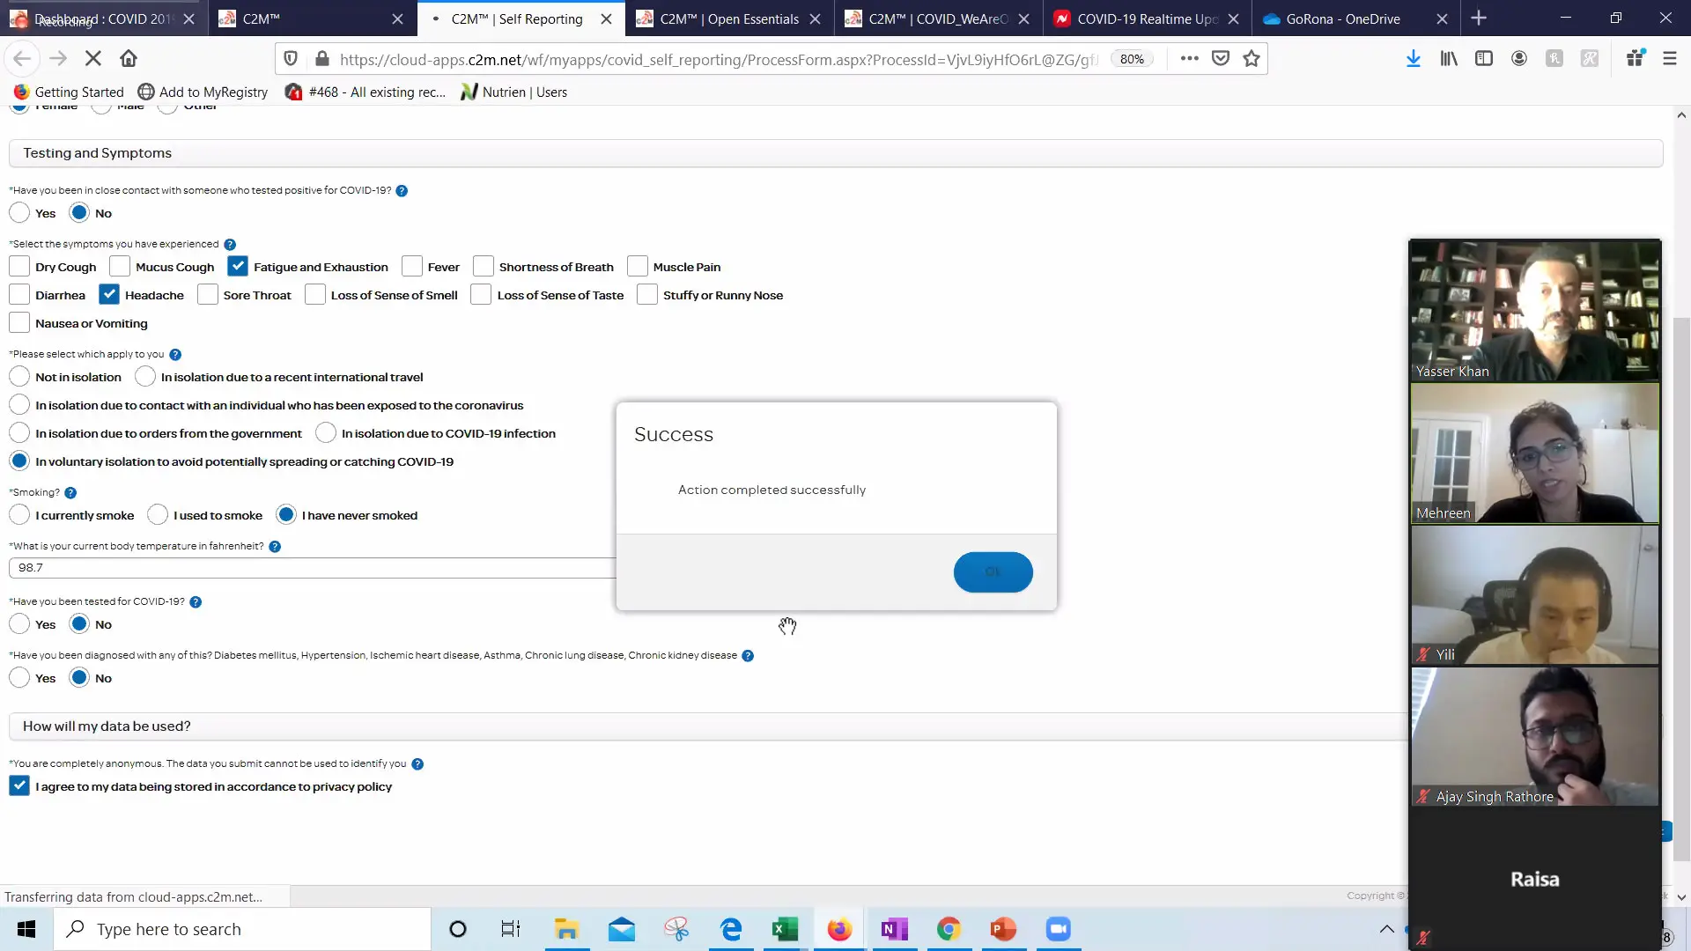Viewport: 1691px width, 951px height.
Task: Open the Excel icon in taskbar
Action: coord(784,929)
